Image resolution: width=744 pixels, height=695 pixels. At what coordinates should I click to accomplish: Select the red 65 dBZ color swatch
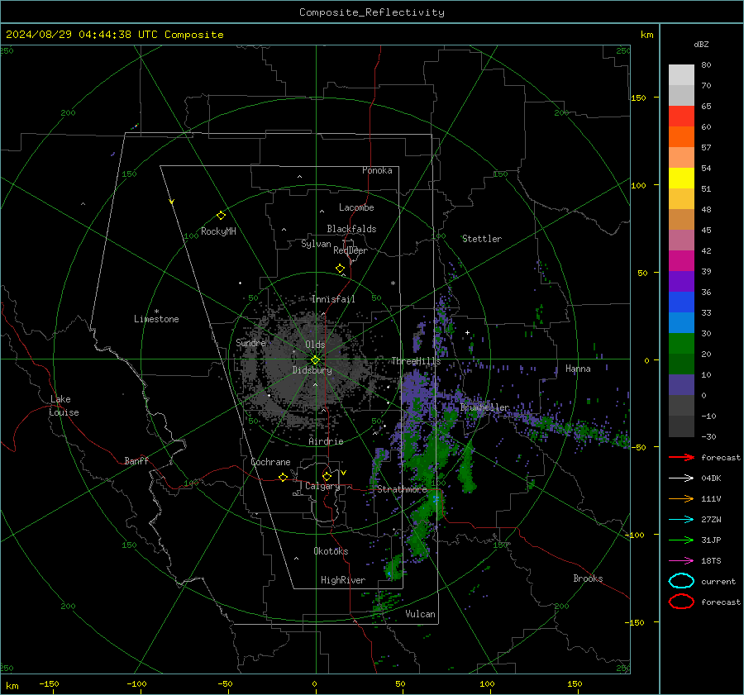tap(681, 117)
